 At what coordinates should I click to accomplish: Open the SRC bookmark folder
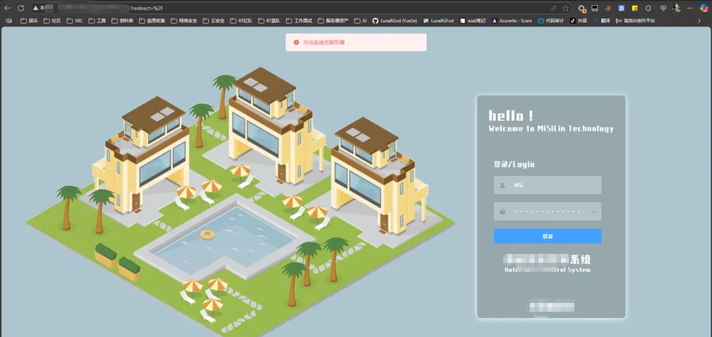(x=75, y=20)
